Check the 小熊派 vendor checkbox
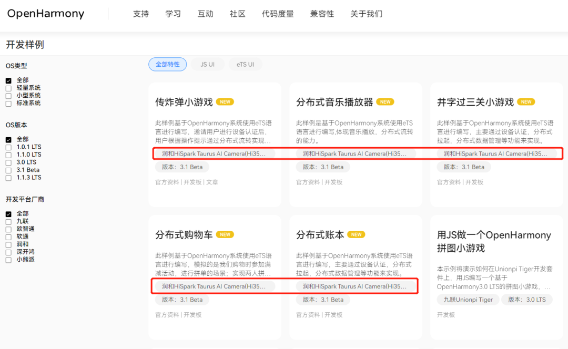 [8, 260]
